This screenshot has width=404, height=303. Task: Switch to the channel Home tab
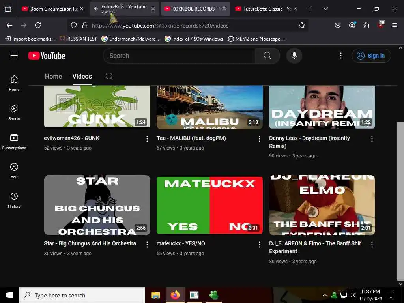tap(53, 76)
